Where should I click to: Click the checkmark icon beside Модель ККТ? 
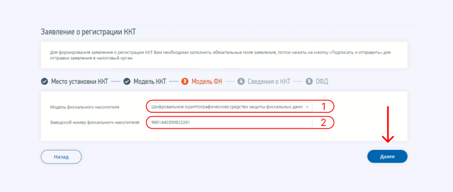point(127,81)
